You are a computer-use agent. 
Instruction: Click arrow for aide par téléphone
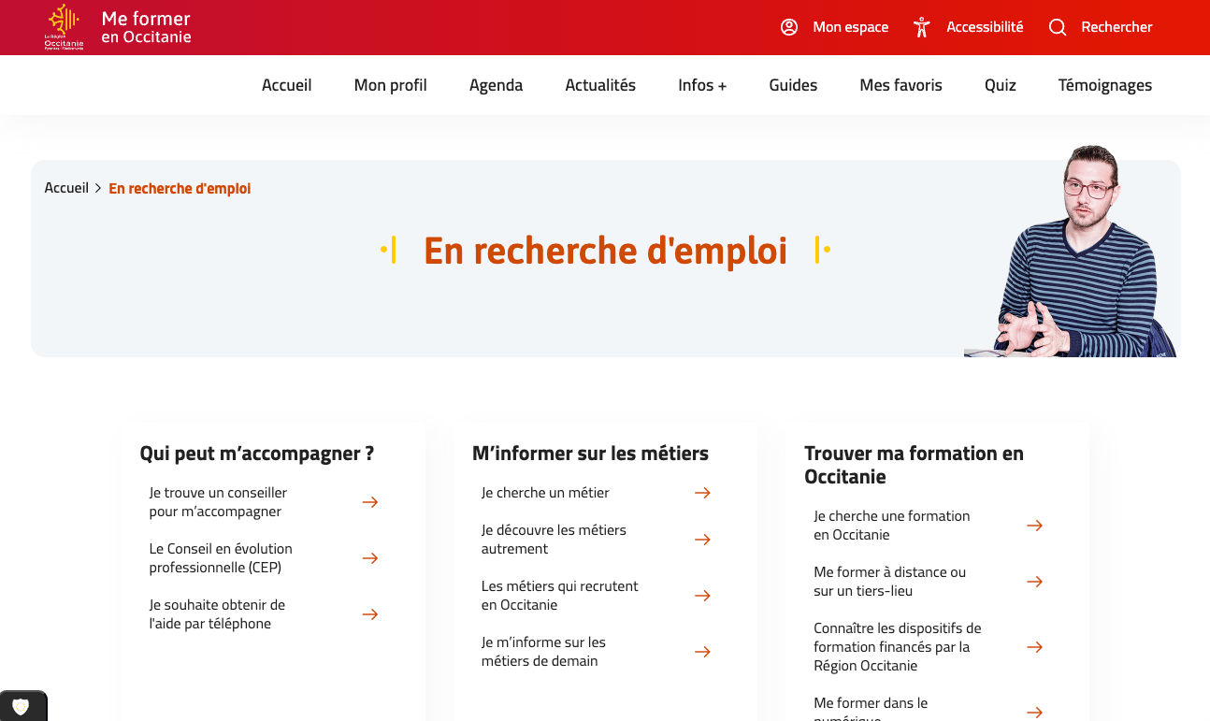click(x=370, y=614)
